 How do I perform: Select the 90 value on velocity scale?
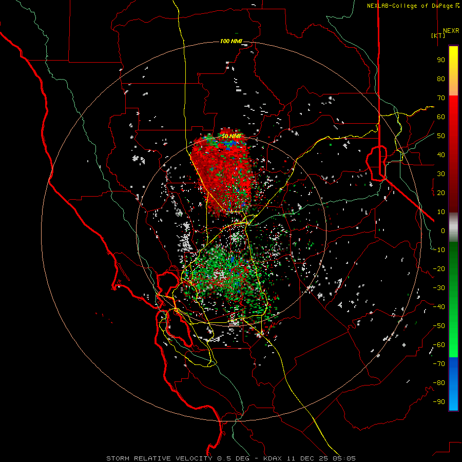441,60
